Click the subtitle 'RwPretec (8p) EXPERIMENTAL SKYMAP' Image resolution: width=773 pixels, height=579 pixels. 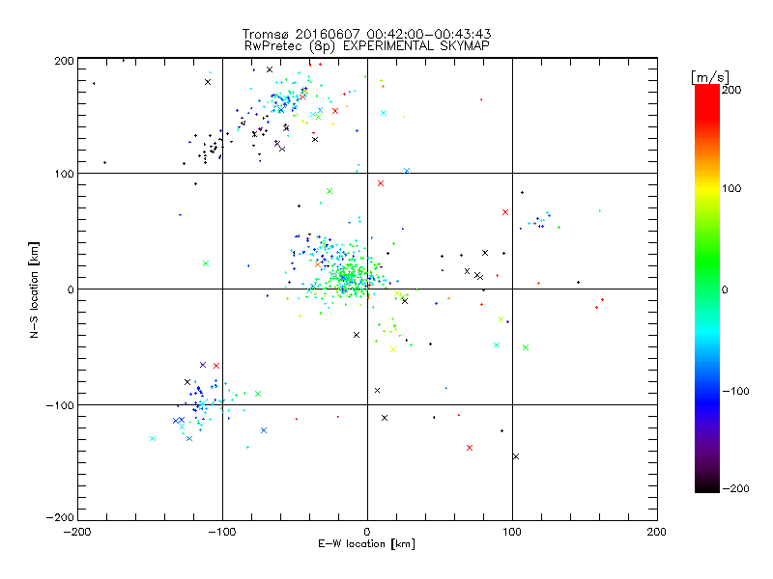pos(367,45)
